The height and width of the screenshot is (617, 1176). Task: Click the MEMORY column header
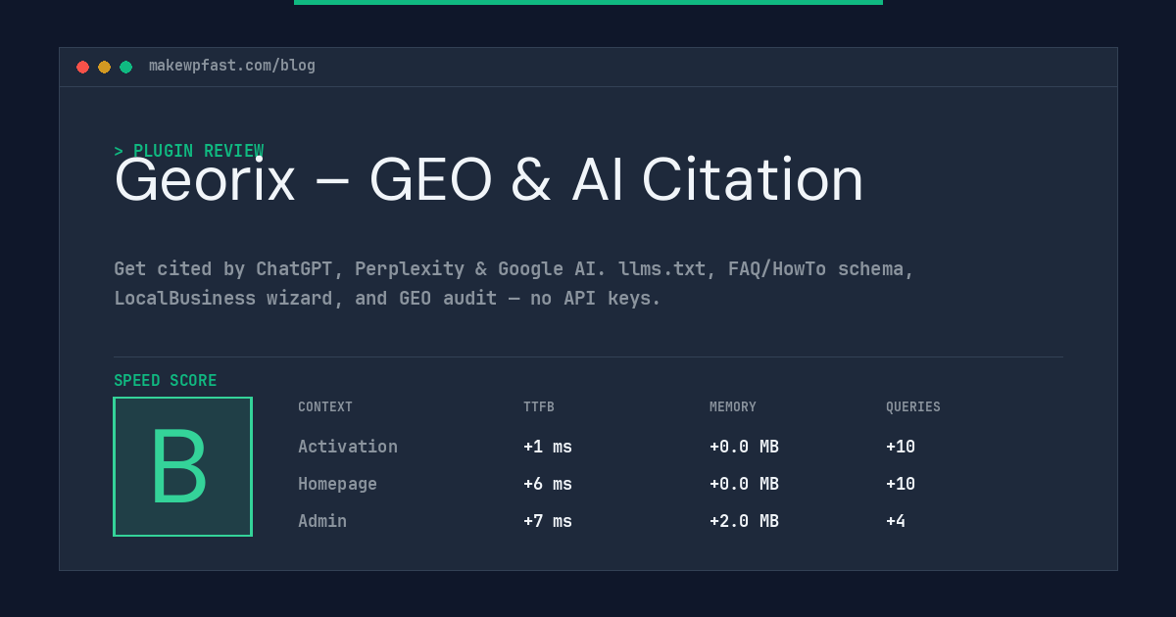[733, 407]
